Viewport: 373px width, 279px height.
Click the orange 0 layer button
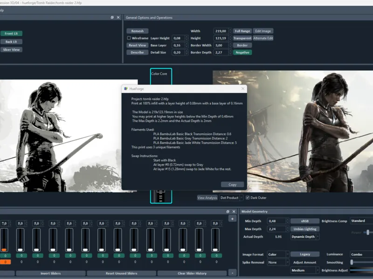[5, 262]
